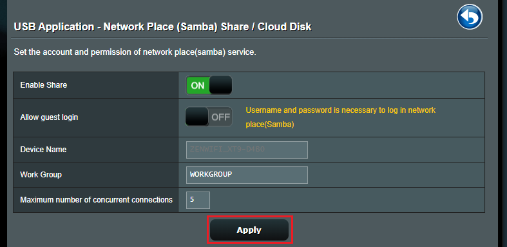Click the grey OFF label of guest login
The image size is (507, 247).
220,117
